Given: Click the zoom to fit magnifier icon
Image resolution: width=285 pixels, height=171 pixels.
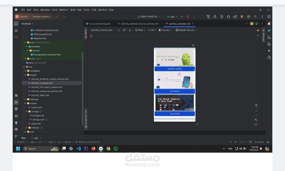Looking at the screenshot, I should click(x=256, y=120).
